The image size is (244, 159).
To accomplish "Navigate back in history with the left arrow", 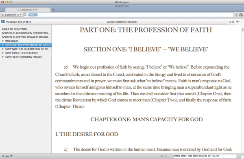I will tap(161, 156).
